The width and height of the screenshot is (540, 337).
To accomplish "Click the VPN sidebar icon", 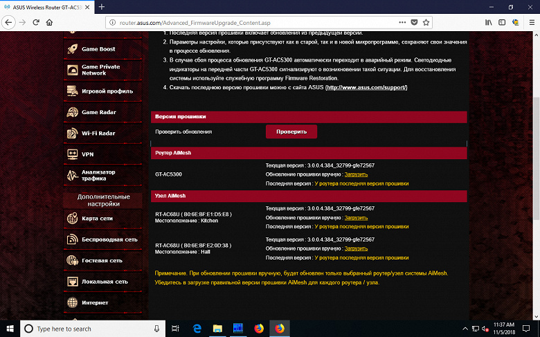I will pyautogui.click(x=72, y=154).
